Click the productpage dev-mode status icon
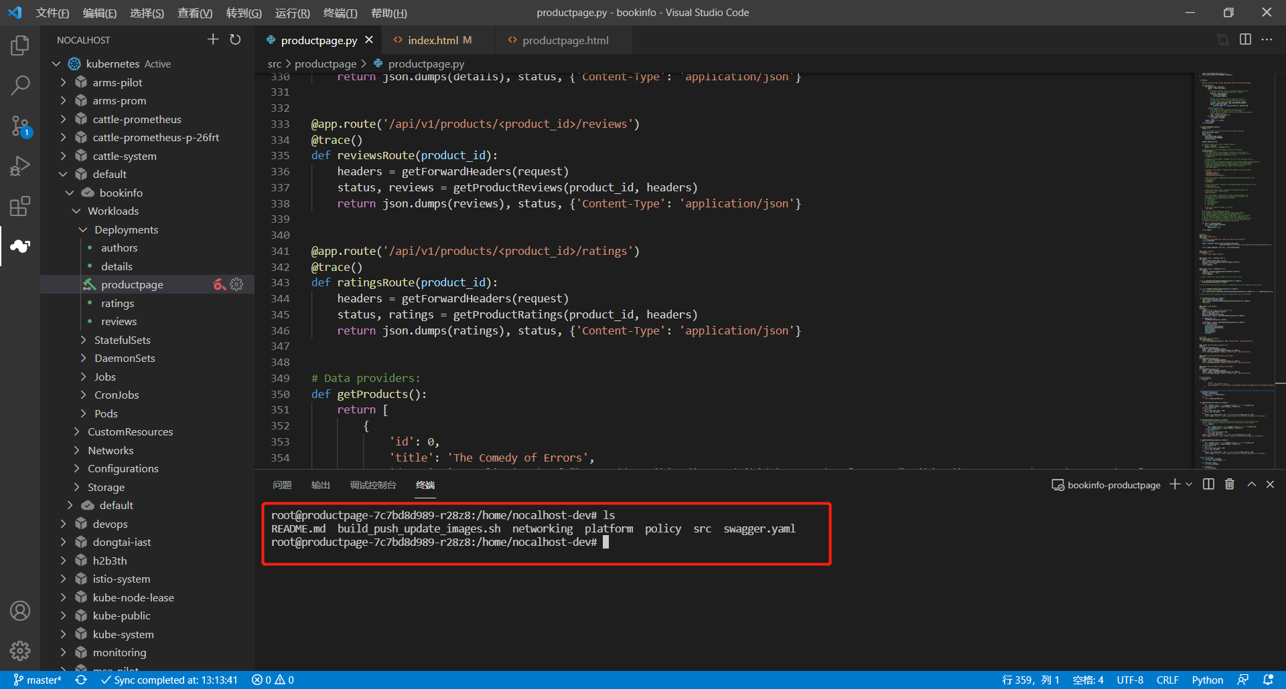The image size is (1286, 689). tap(219, 284)
